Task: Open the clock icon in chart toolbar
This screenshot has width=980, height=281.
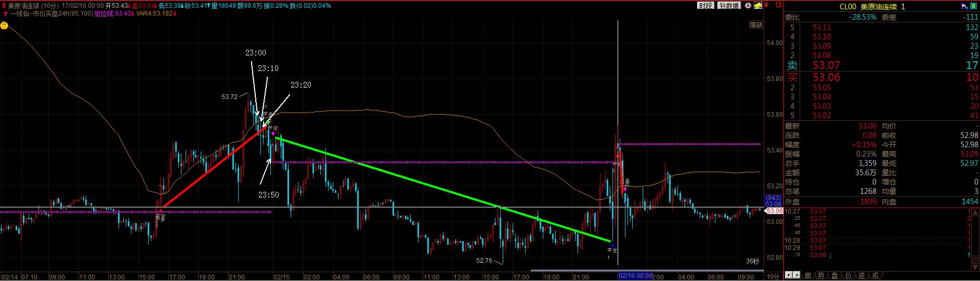Action: 748,5
